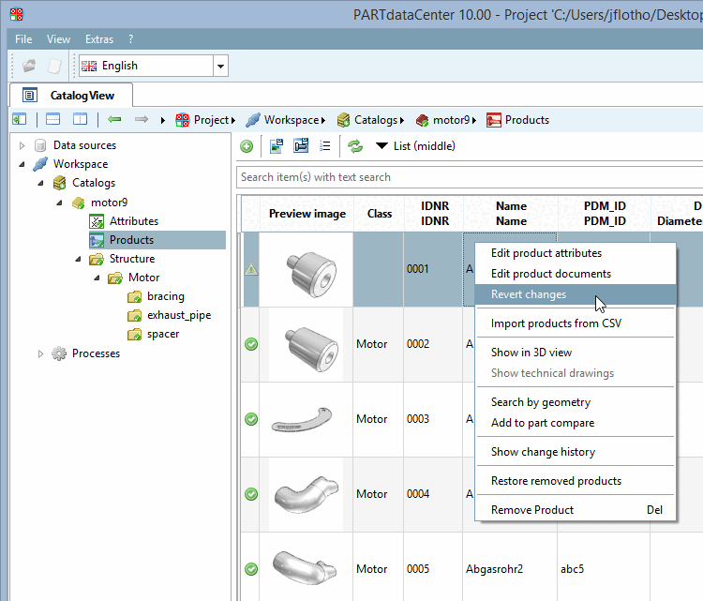The width and height of the screenshot is (703, 601).
Task: Click the Project breadcrumb
Action: tap(202, 120)
